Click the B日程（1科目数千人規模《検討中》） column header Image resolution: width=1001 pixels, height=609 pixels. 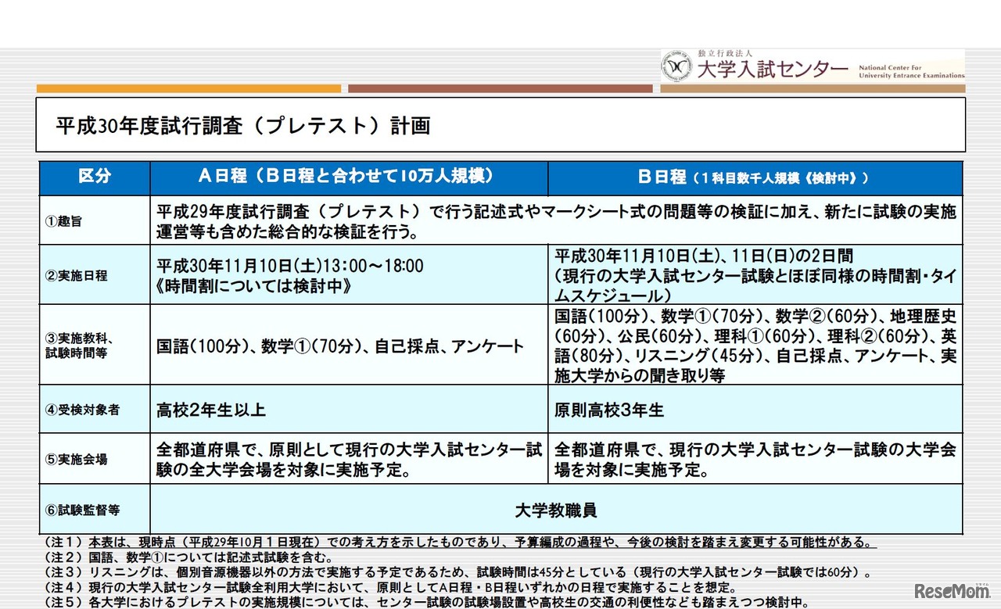(755, 177)
